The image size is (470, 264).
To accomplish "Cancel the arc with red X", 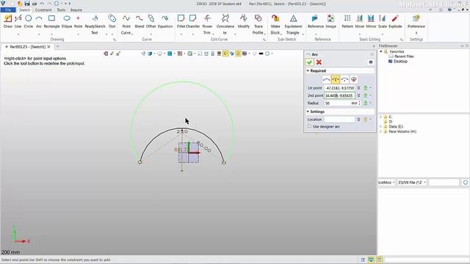I will [x=319, y=62].
